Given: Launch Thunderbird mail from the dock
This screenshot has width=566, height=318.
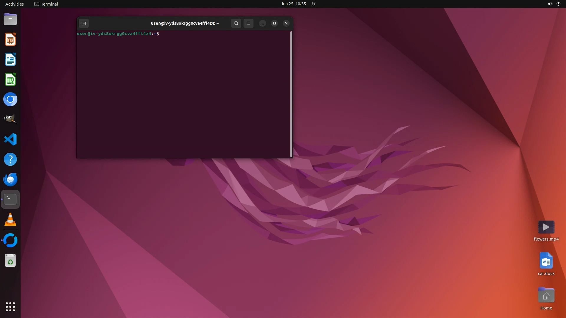Looking at the screenshot, I should pos(10,179).
